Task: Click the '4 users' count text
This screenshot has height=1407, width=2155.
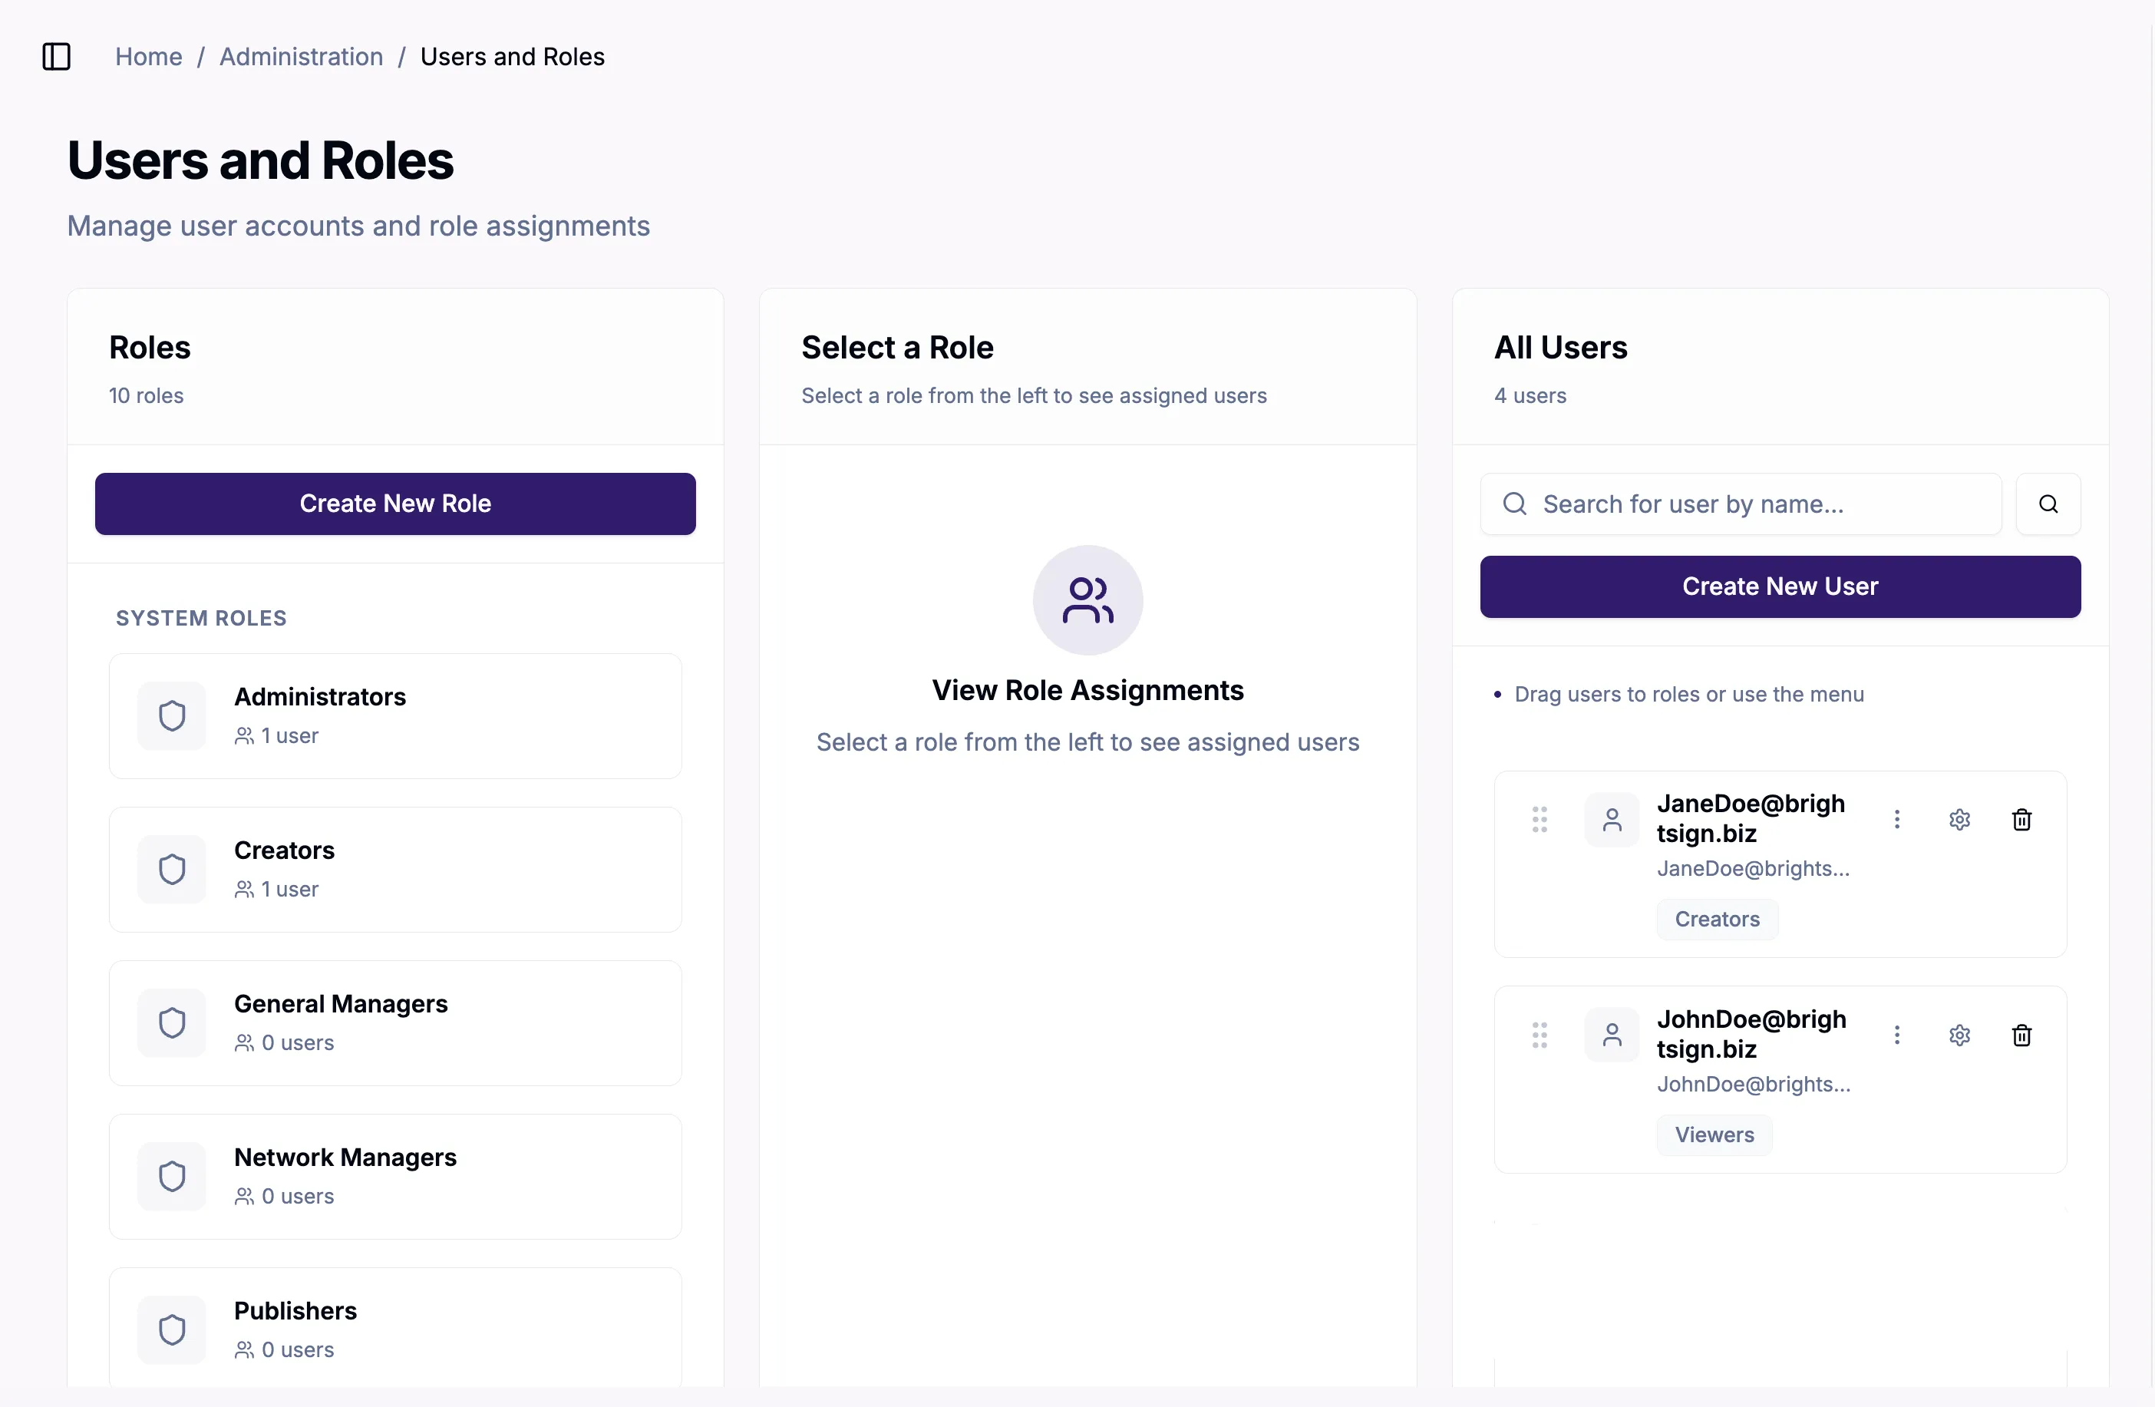Action: coord(1530,395)
